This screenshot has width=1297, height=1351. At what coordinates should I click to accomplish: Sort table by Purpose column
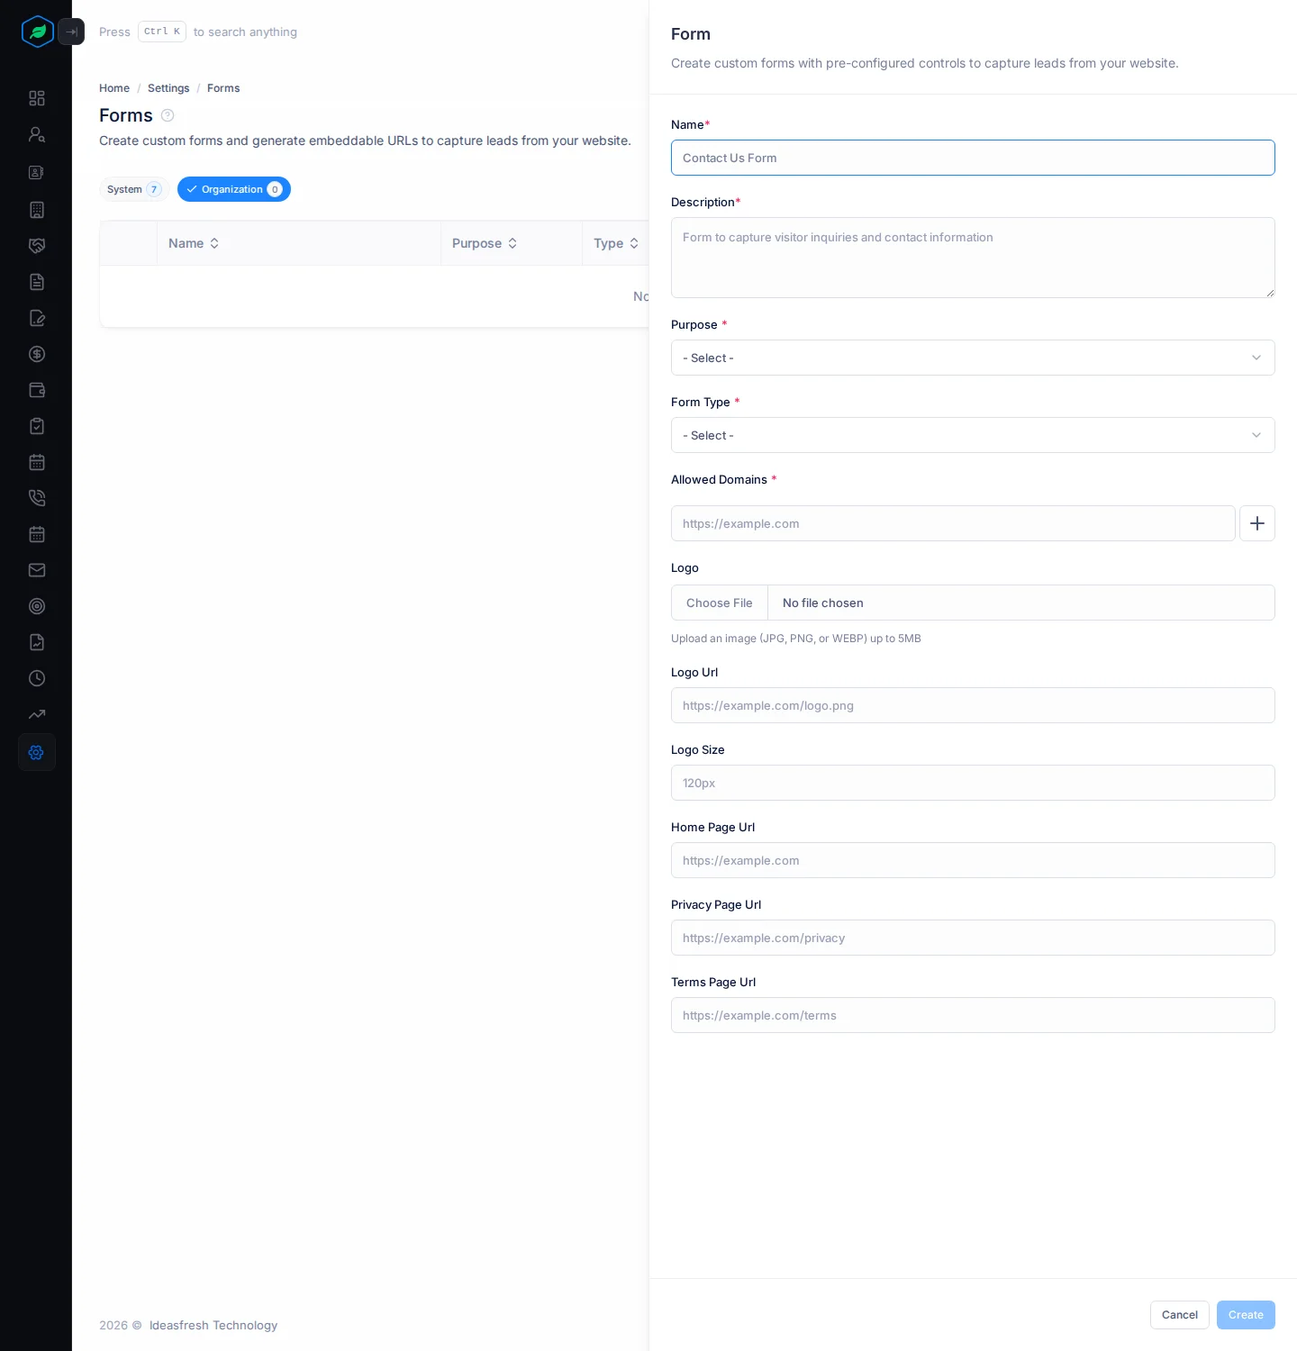click(x=485, y=243)
